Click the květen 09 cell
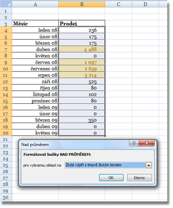 [x=35, y=133]
